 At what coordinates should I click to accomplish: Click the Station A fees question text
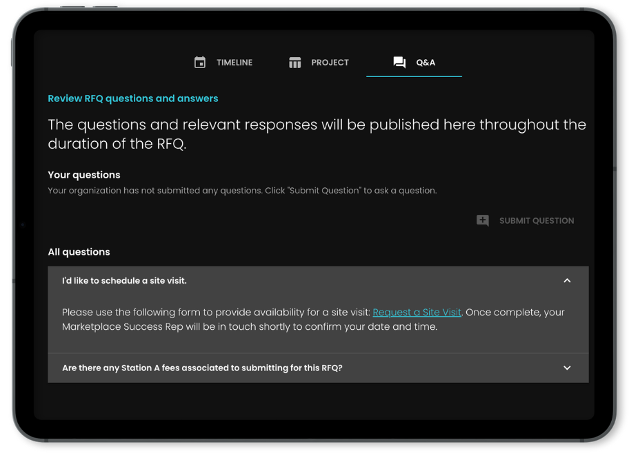tap(202, 368)
